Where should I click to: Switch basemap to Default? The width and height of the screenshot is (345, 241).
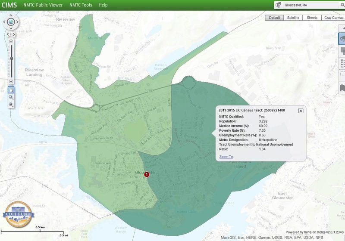pos(274,18)
